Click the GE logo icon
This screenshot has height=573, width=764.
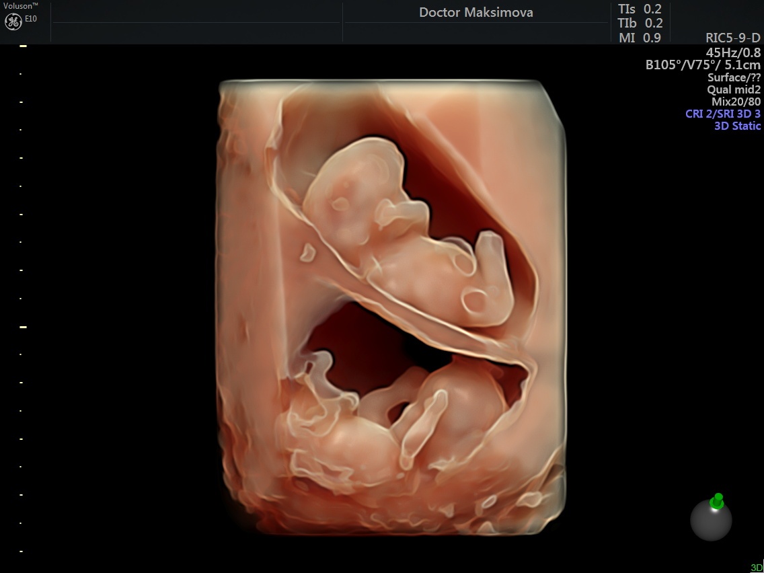(13, 22)
